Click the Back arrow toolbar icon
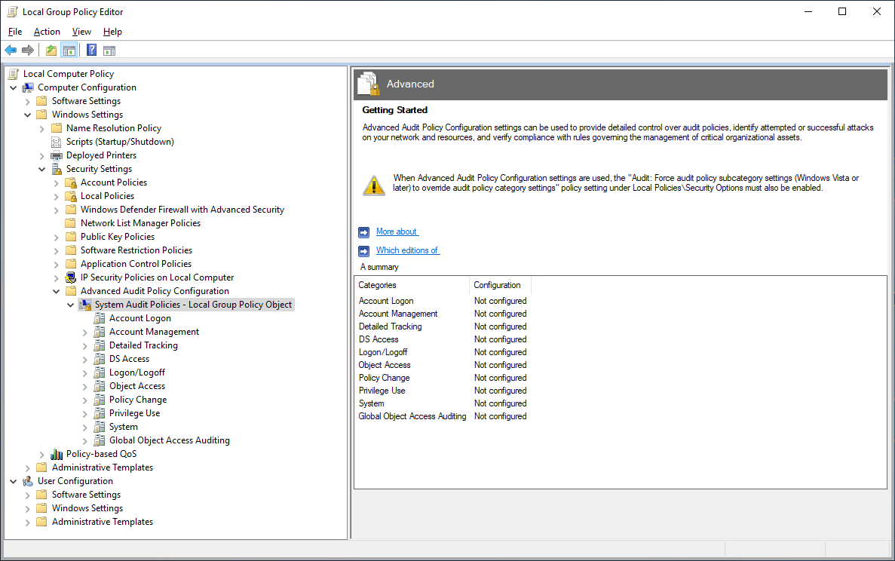895x561 pixels. (11, 51)
